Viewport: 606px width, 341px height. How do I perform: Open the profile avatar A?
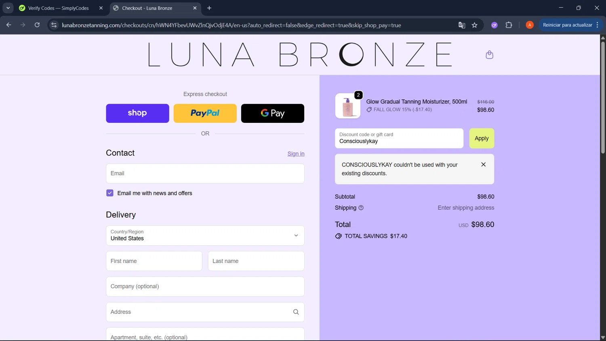[530, 25]
